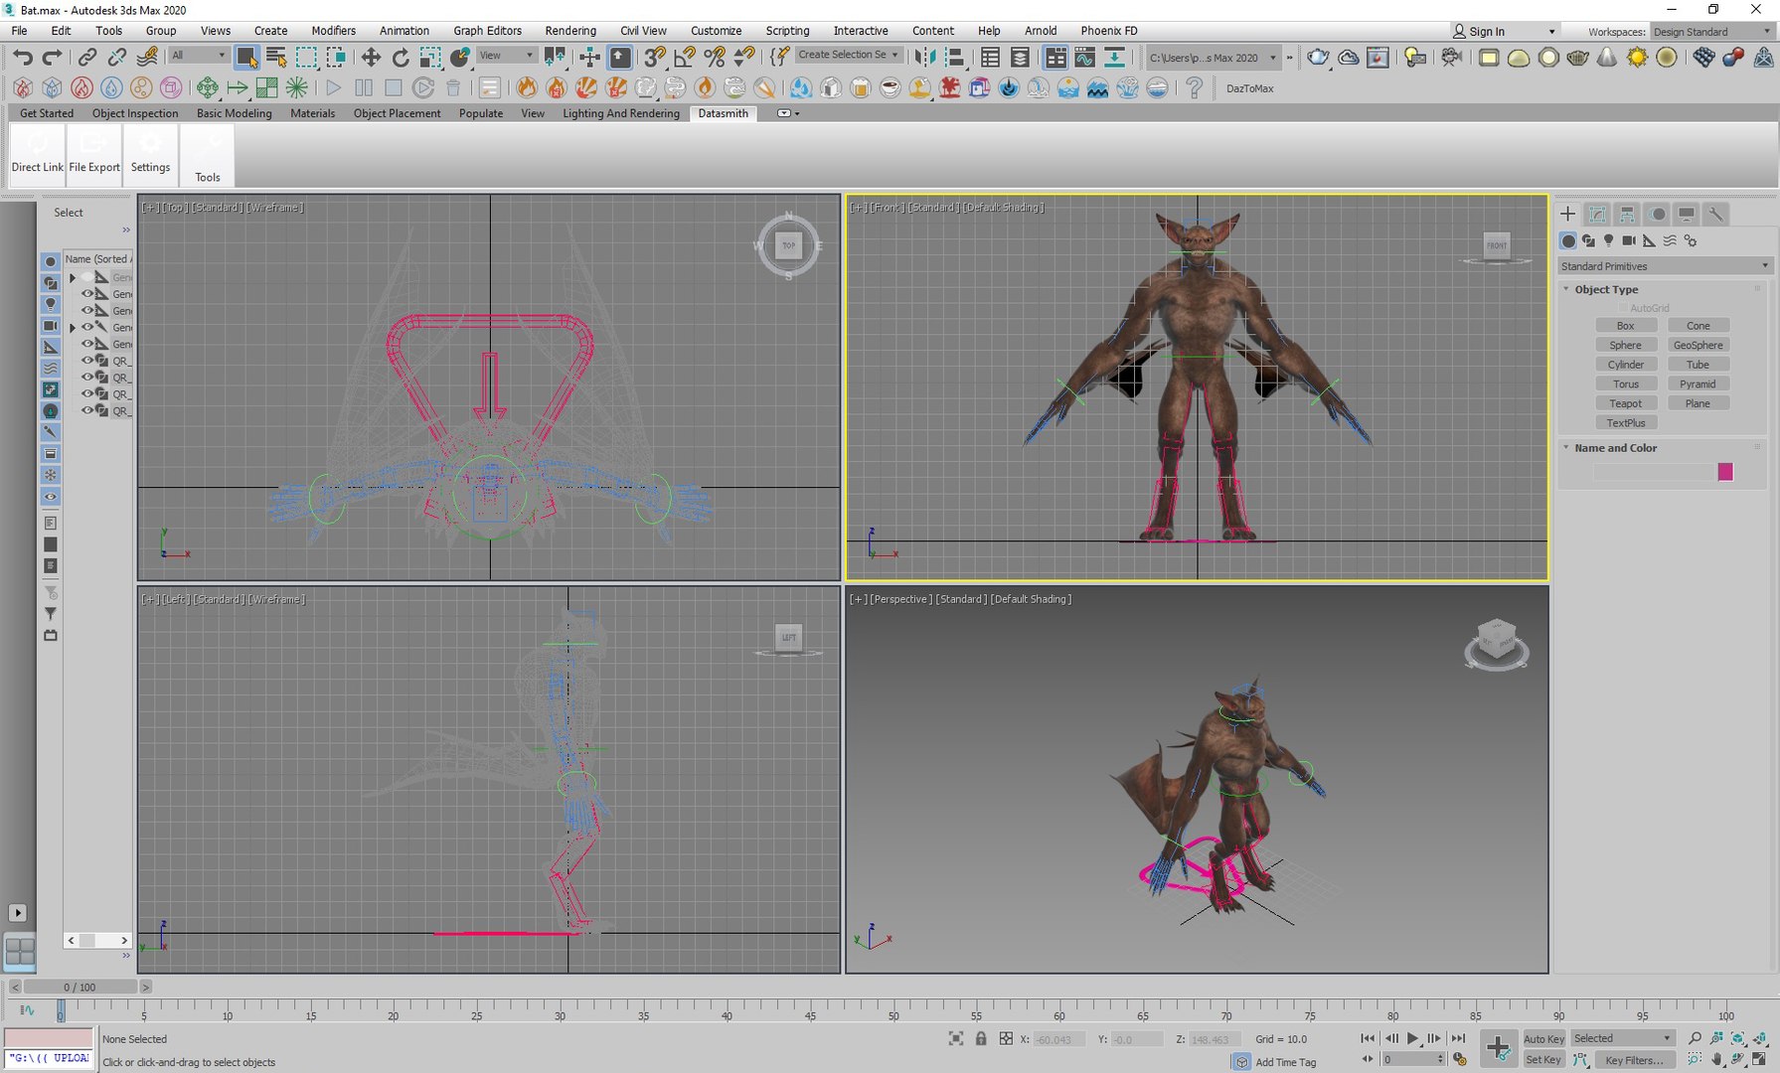Viewport: 1780px width, 1073px height.
Task: Pick the Select and Rotate tool
Action: [401, 57]
